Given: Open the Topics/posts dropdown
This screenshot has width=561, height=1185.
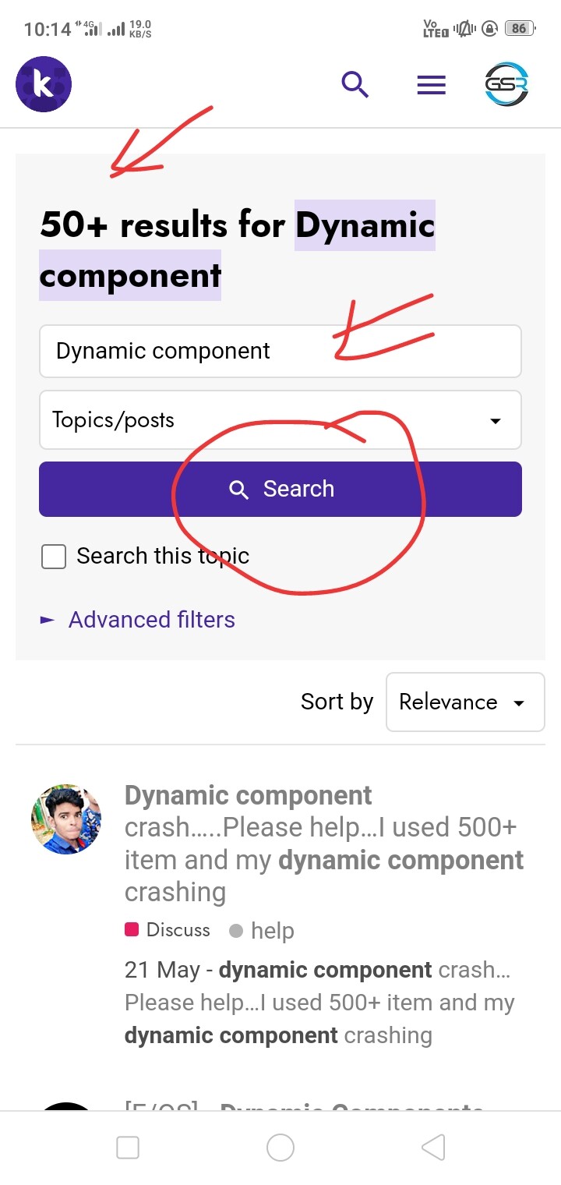Looking at the screenshot, I should 280,420.
